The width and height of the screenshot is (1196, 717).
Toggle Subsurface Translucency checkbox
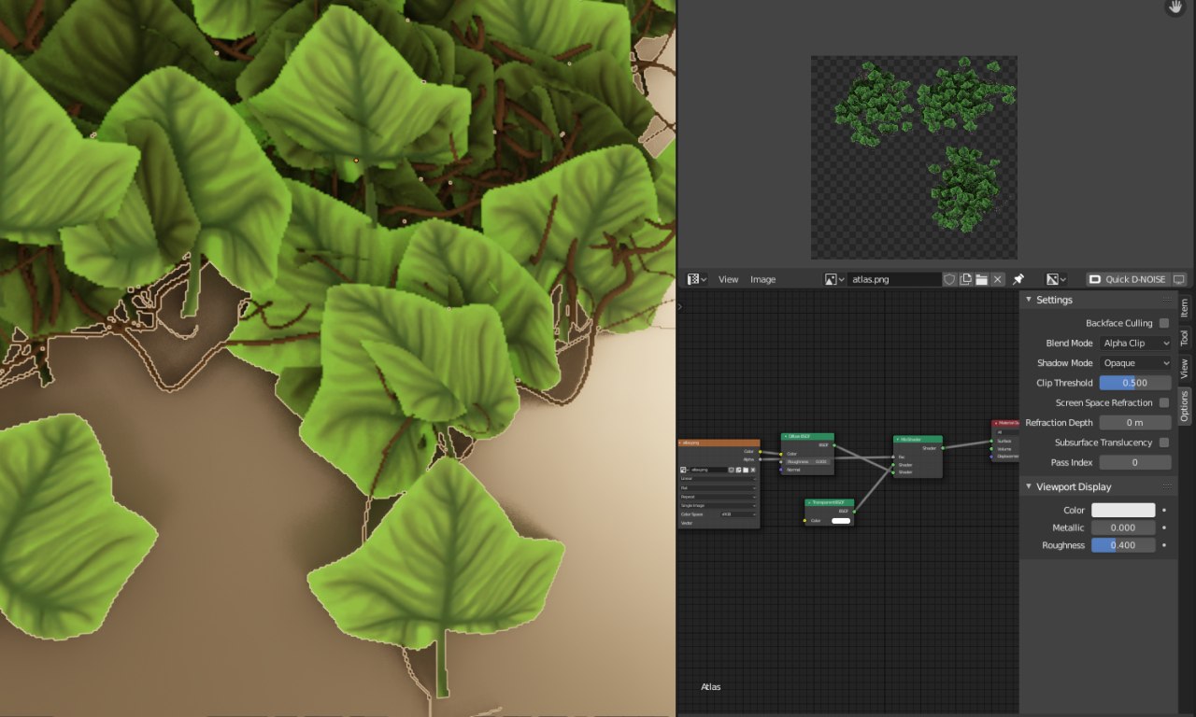pos(1163,443)
